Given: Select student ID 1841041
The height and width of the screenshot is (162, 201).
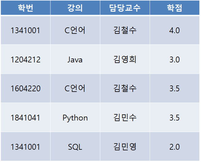Looking at the screenshot, I should tap(26, 117).
